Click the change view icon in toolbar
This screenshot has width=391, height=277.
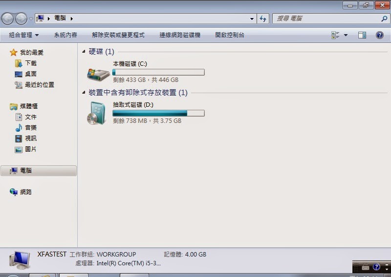(x=335, y=35)
